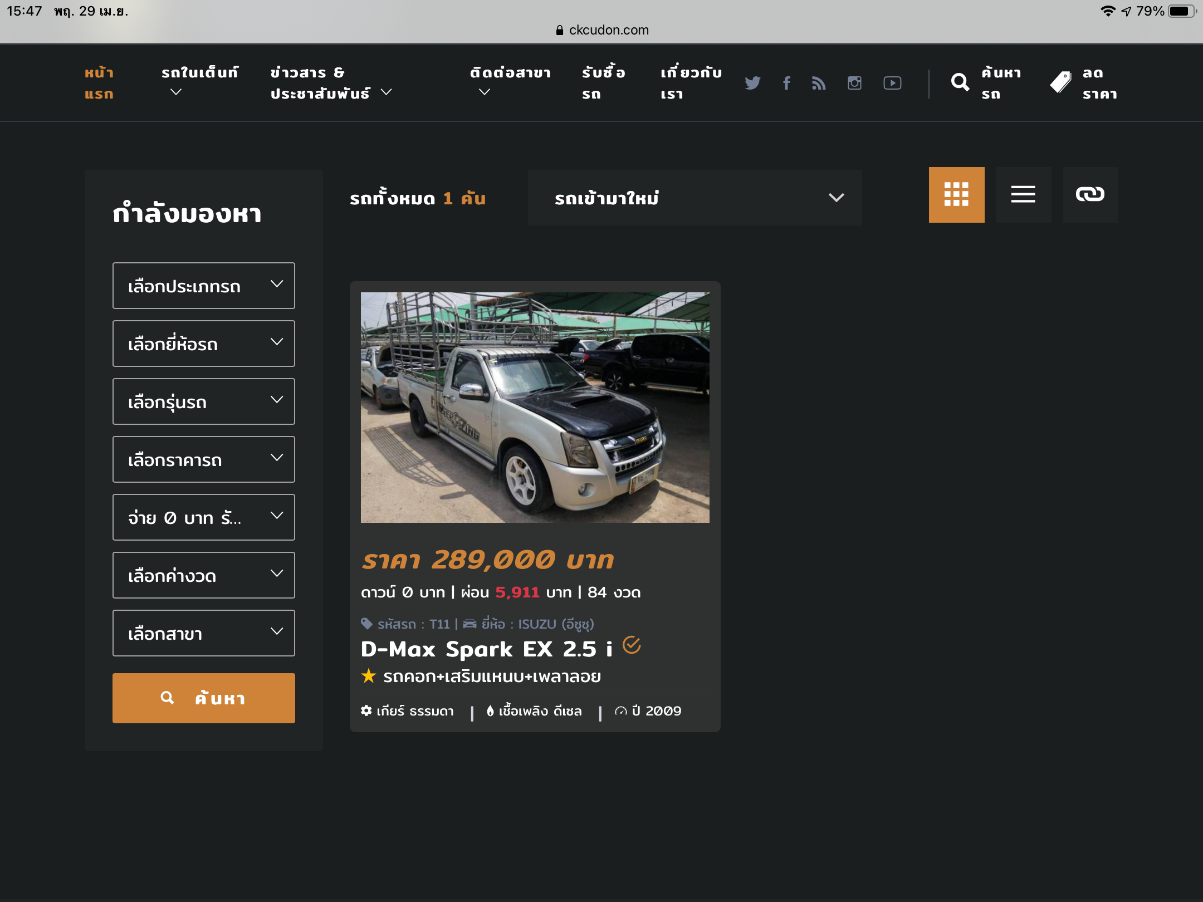Screen dimensions: 1203x902
Task: Switch to grid view layout
Action: (x=957, y=195)
